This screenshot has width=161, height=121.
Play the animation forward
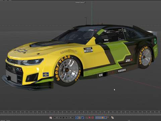[x=63, y=118]
